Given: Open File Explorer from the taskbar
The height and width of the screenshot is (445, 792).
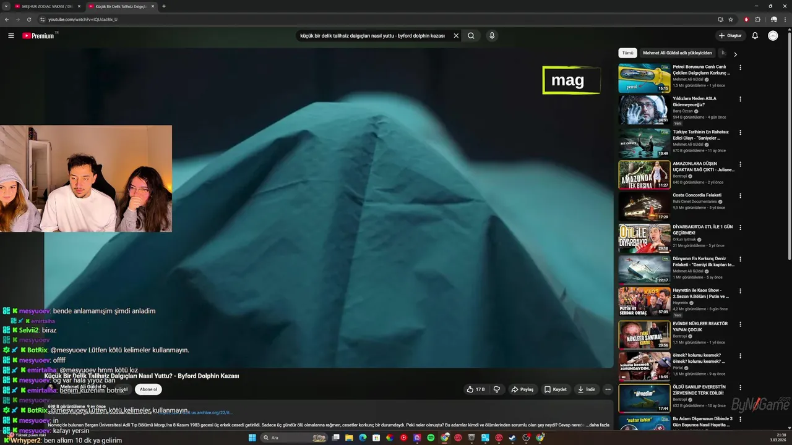Looking at the screenshot, I should coord(349,438).
